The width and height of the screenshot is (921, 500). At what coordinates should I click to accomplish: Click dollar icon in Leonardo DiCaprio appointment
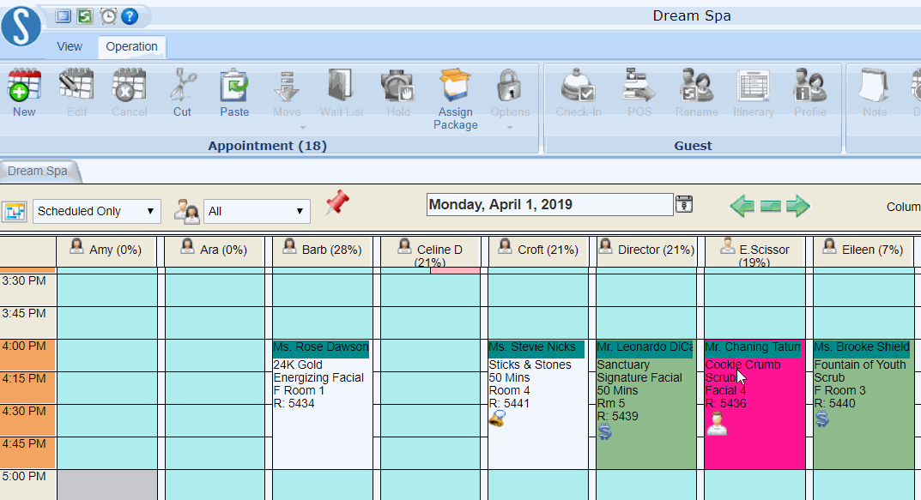tap(605, 432)
